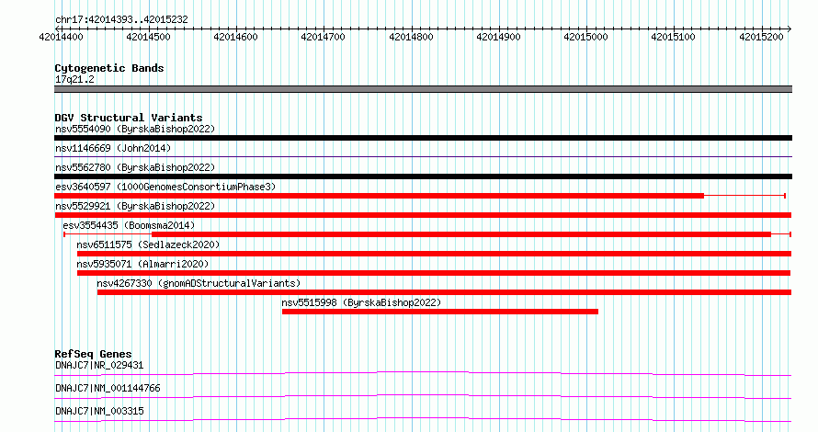Click ruler position 42015100

click(673, 37)
